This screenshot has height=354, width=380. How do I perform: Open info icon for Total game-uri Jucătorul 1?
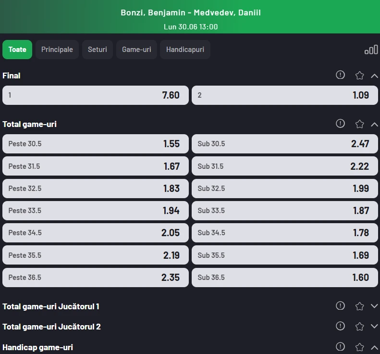point(340,306)
